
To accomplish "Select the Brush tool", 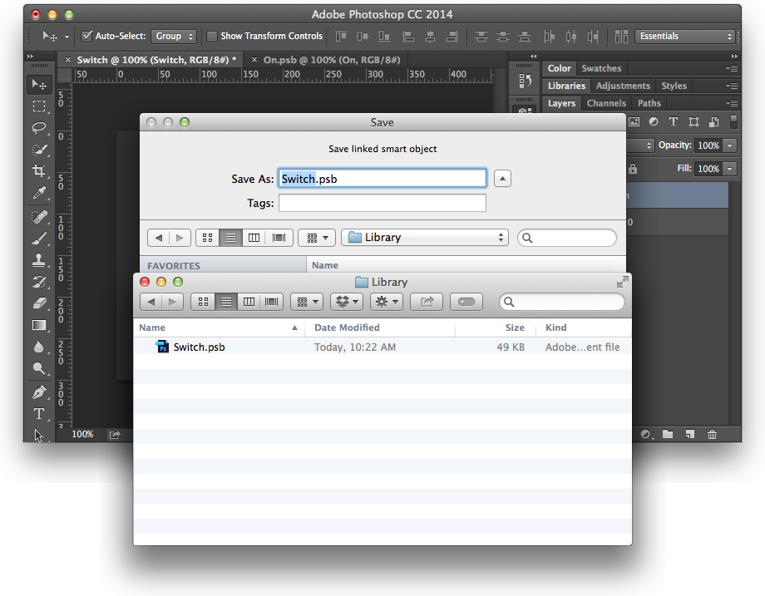I will pyautogui.click(x=39, y=239).
